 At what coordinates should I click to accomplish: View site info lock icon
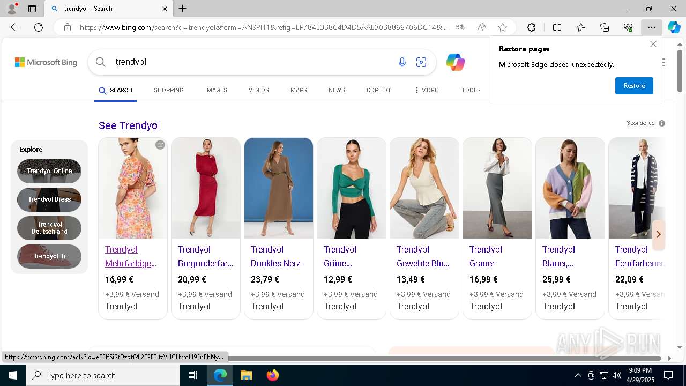tap(68, 27)
